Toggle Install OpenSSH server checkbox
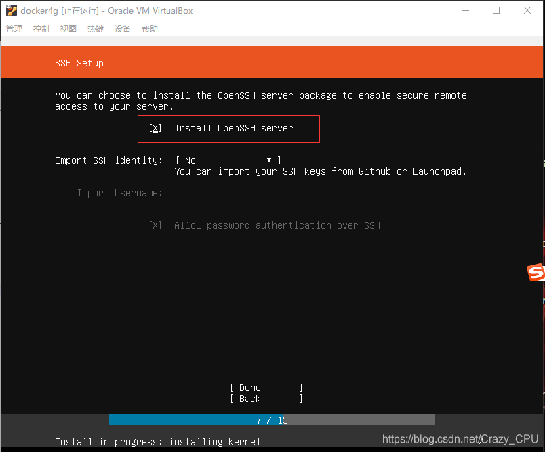This screenshot has width=545, height=452. 155,128
